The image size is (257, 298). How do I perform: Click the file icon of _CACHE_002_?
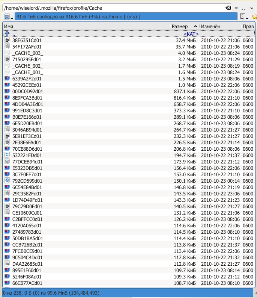coord(7,66)
